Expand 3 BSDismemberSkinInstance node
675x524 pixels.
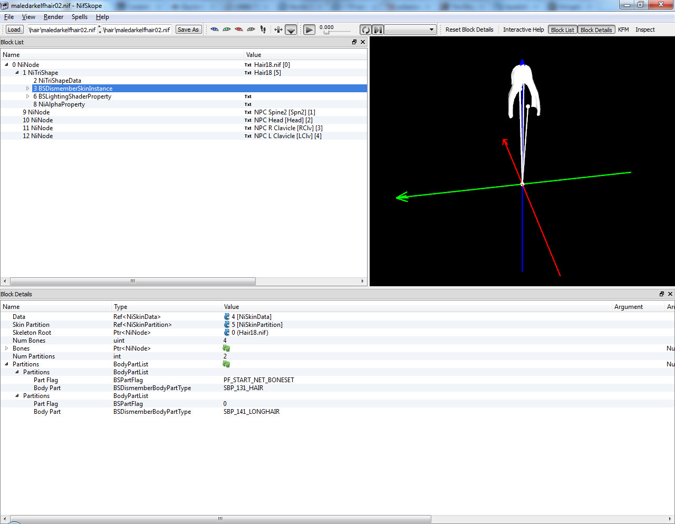click(x=27, y=89)
